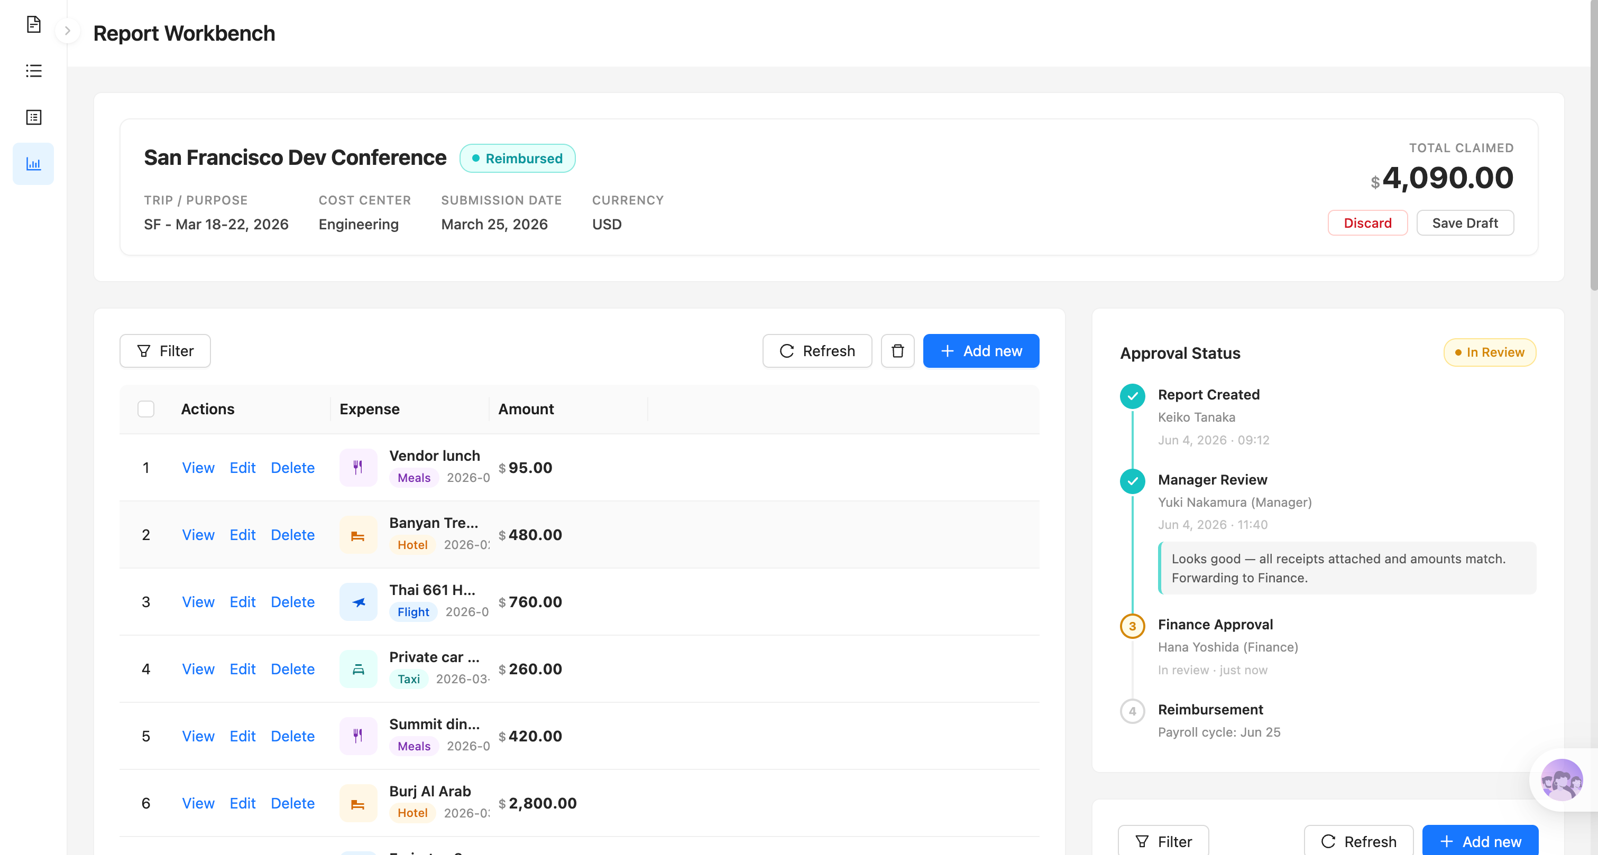Click the San Francisco Dev Conference title

click(x=295, y=157)
